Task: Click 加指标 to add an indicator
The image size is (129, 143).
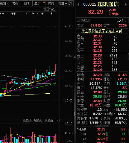Action: pyautogui.click(x=38, y=120)
